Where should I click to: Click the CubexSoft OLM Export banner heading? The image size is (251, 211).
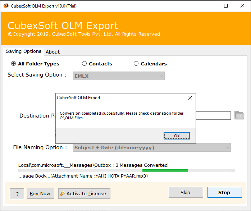coord(63,26)
